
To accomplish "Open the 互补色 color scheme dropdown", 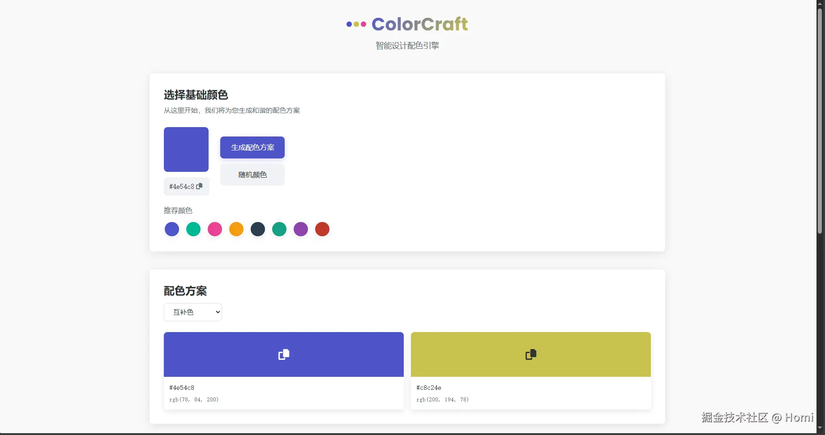I will point(193,312).
